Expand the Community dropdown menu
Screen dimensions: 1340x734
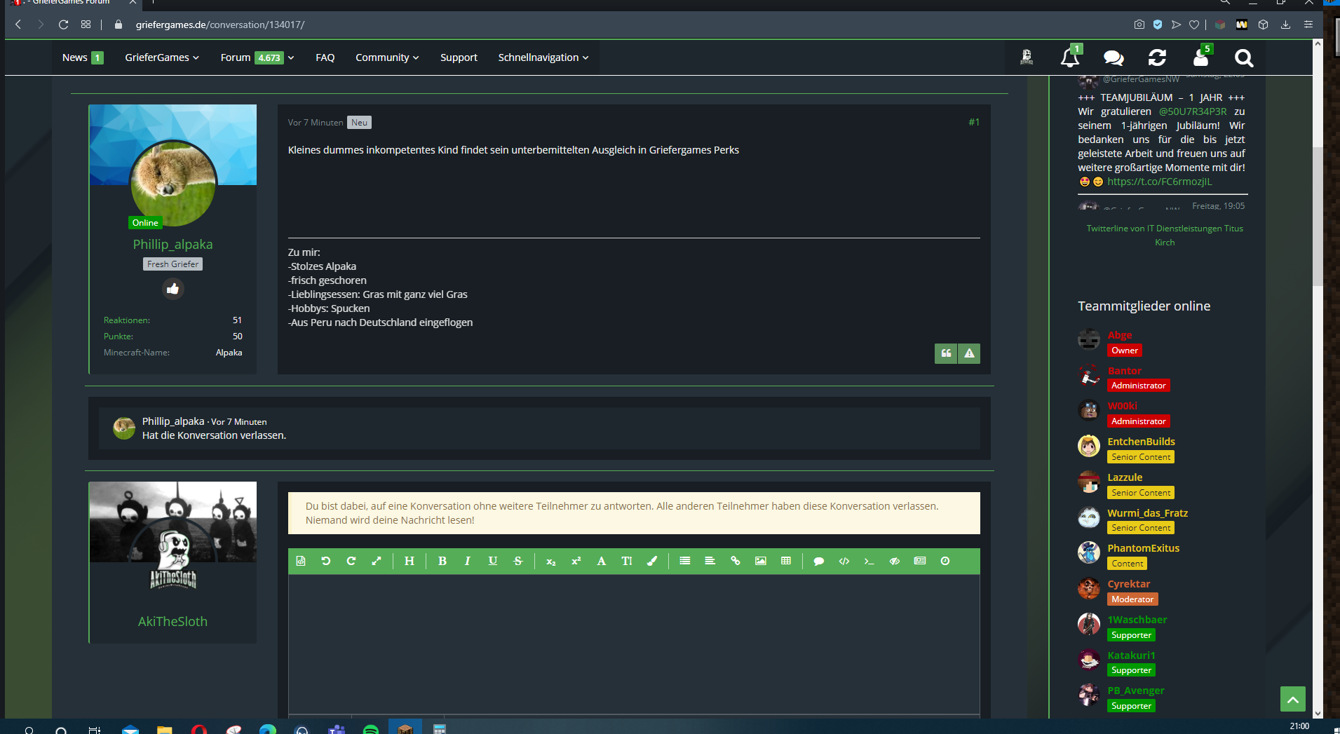387,57
